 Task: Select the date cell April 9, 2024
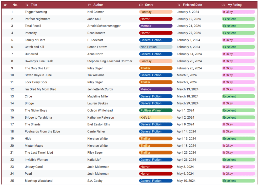pos(185,124)
